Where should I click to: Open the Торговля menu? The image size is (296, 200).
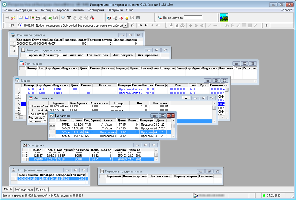[63, 10]
